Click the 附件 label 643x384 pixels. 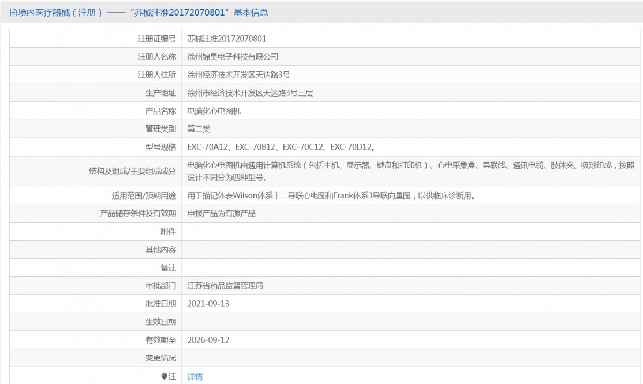tap(168, 231)
